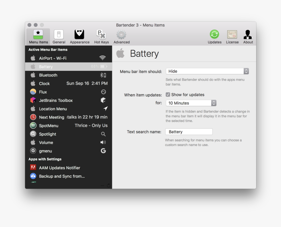Select SpotMenu from Active Menu Bar Items

[x=49, y=125]
